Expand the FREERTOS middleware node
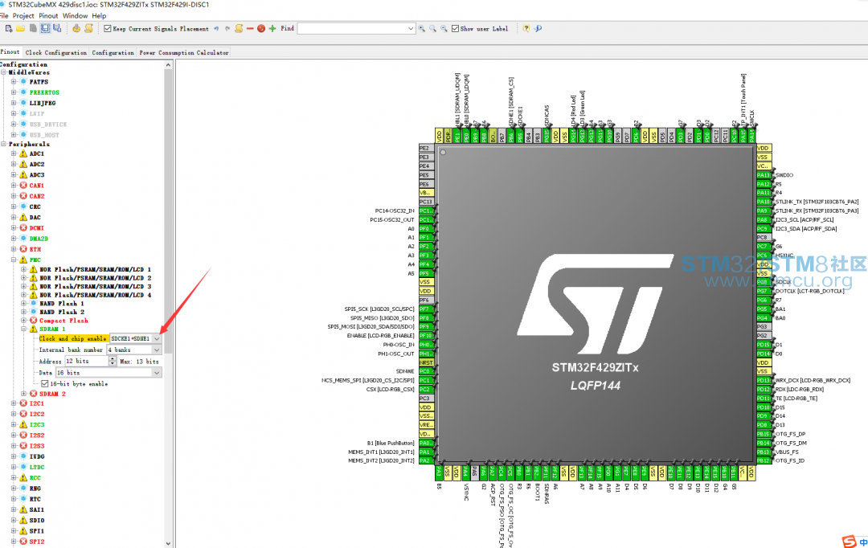The height and width of the screenshot is (548, 868). 14,92
